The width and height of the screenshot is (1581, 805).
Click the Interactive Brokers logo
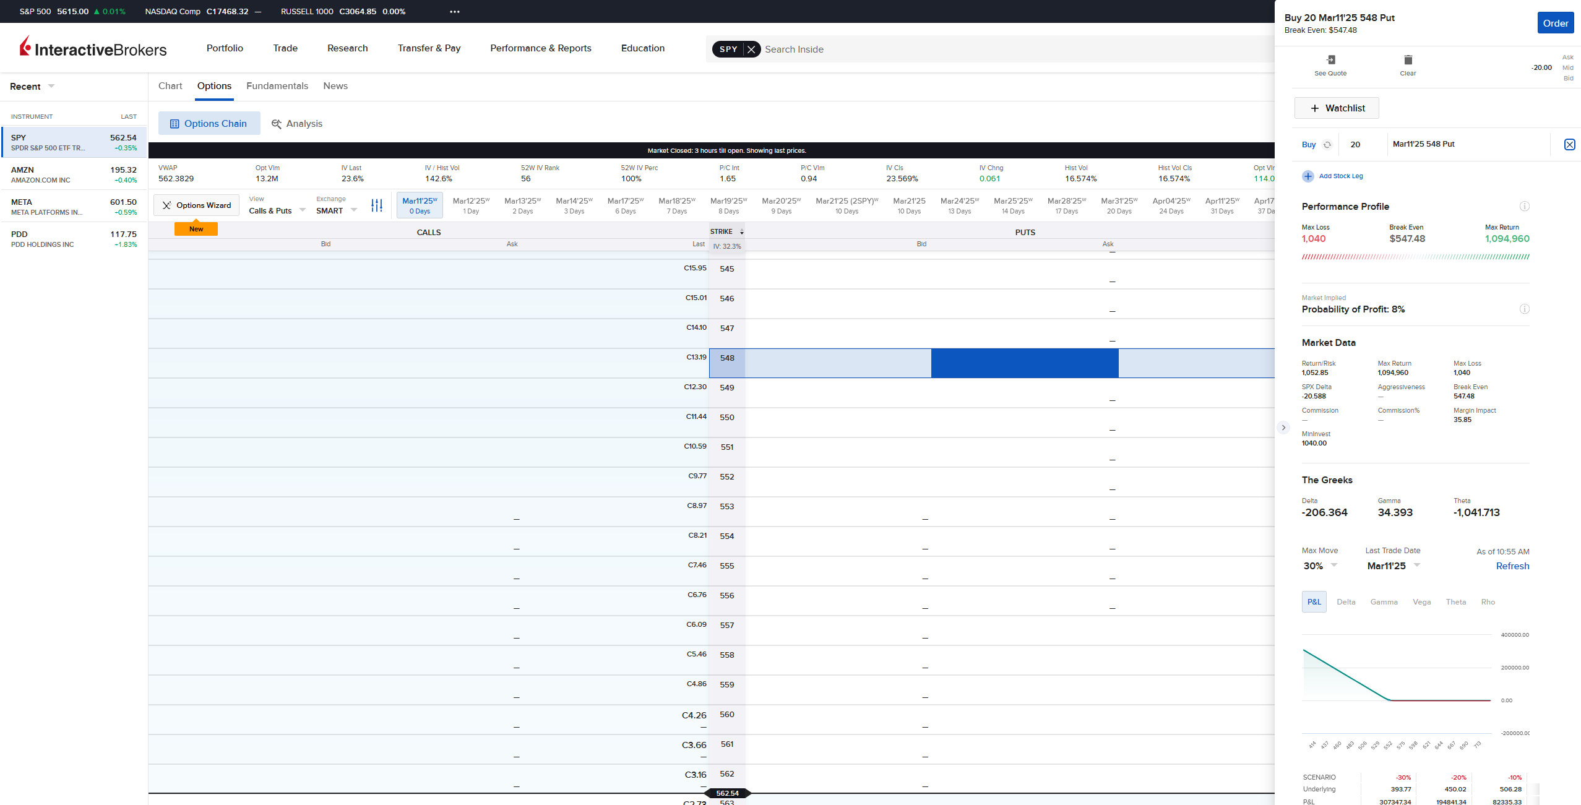click(93, 48)
